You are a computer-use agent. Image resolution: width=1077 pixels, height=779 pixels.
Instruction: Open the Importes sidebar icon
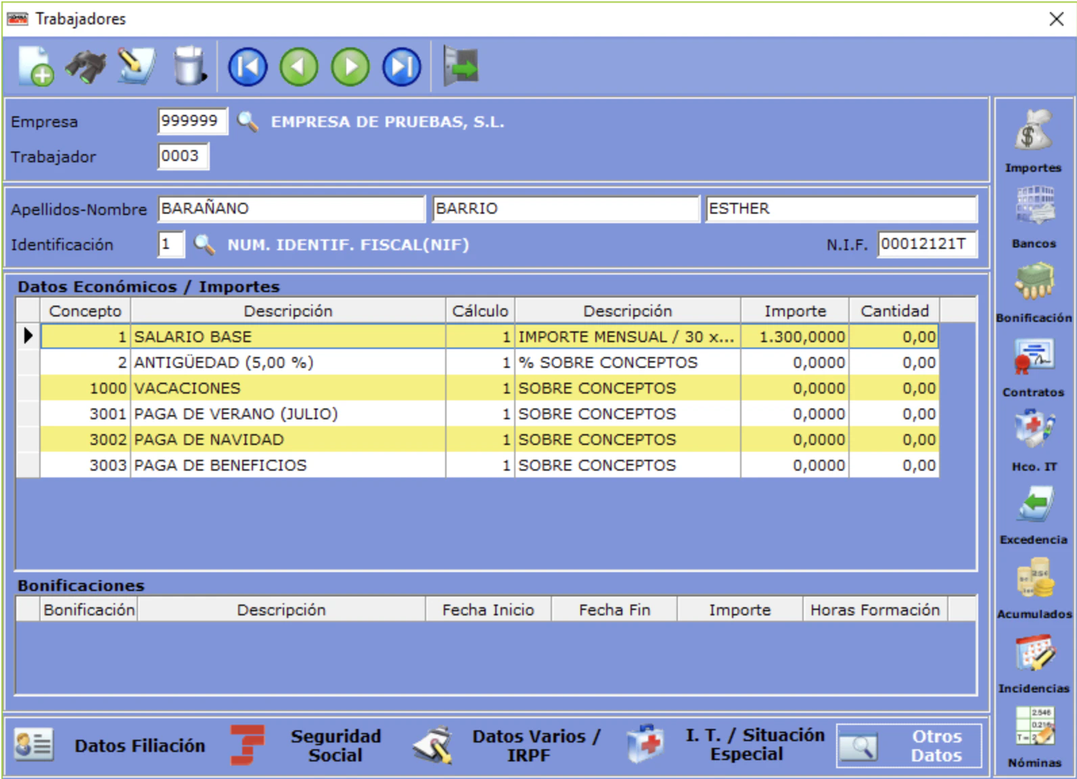pos(1033,141)
